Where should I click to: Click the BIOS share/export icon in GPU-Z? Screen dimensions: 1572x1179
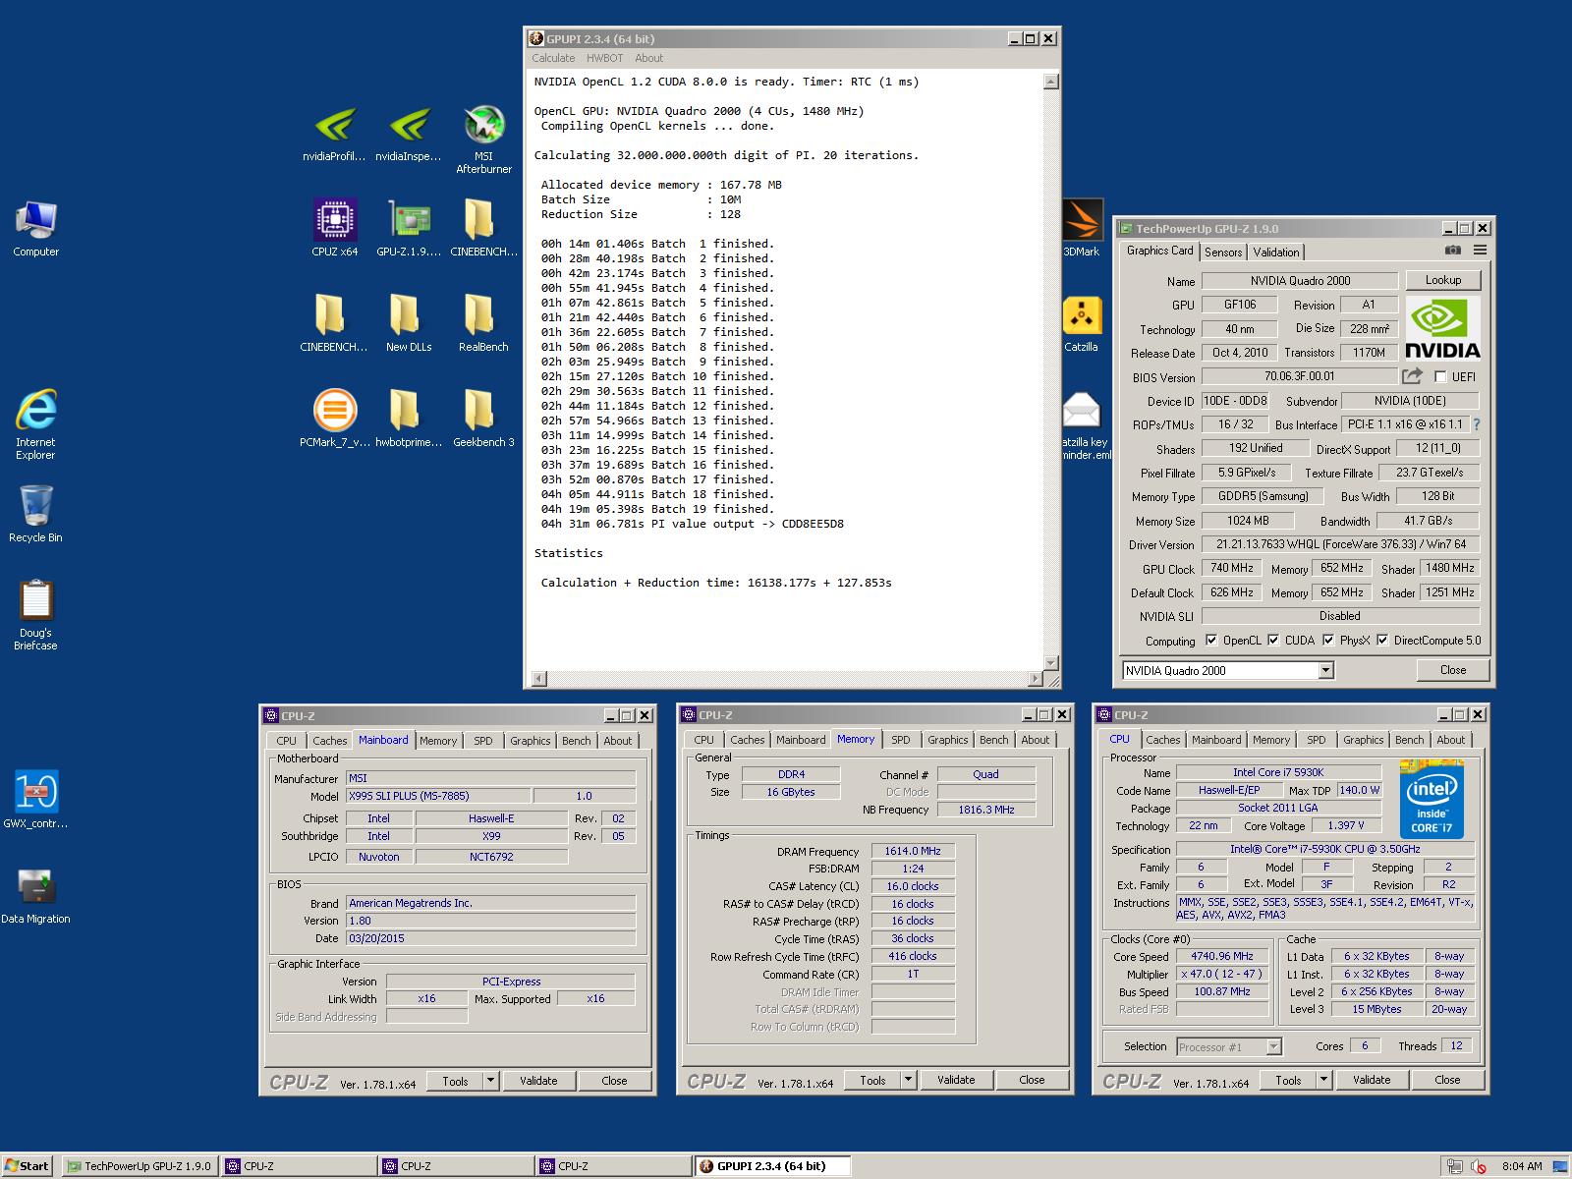pyautogui.click(x=1413, y=376)
